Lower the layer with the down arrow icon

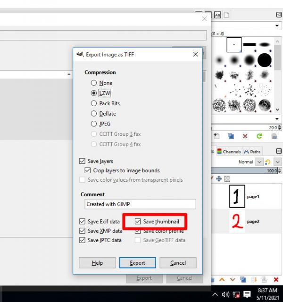(233, 279)
